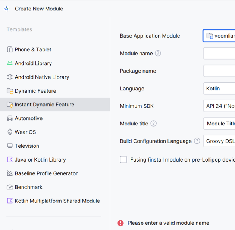Click the Wear OS watch icon
This screenshot has width=235, height=230.
coord(10,132)
